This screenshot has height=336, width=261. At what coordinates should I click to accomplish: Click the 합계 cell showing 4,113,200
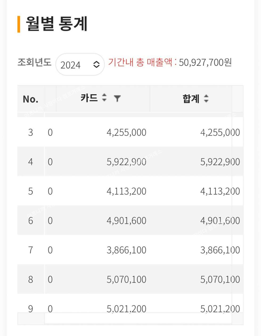click(220, 191)
